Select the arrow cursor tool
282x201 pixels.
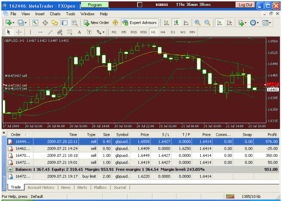(x=9, y=32)
